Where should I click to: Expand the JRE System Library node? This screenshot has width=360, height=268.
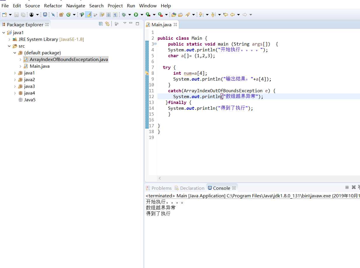click(x=9, y=39)
